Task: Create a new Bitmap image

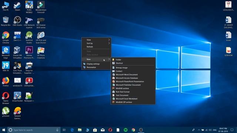Action: click(x=133, y=68)
